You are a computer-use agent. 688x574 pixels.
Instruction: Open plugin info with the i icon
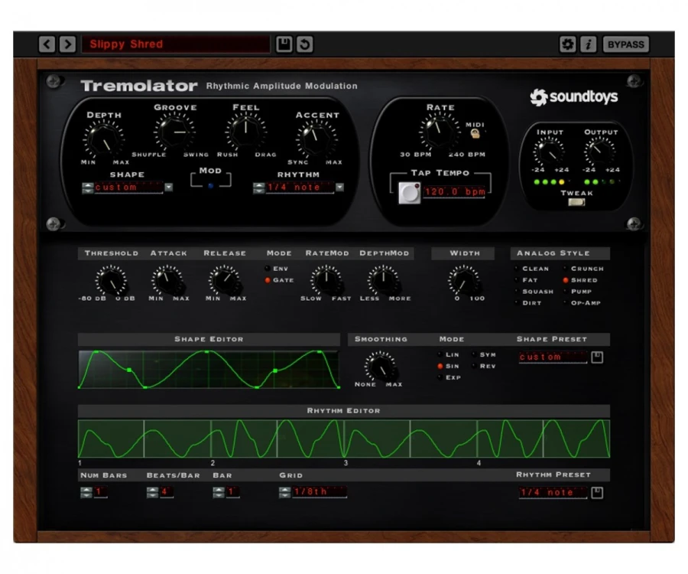pyautogui.click(x=589, y=44)
